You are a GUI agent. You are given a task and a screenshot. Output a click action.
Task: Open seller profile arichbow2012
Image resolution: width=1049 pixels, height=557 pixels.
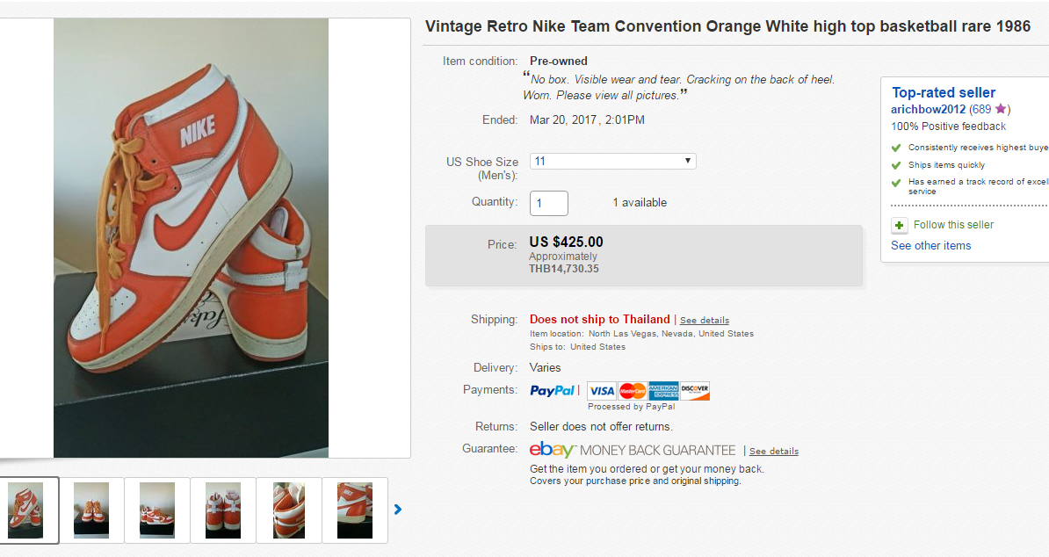tap(928, 110)
